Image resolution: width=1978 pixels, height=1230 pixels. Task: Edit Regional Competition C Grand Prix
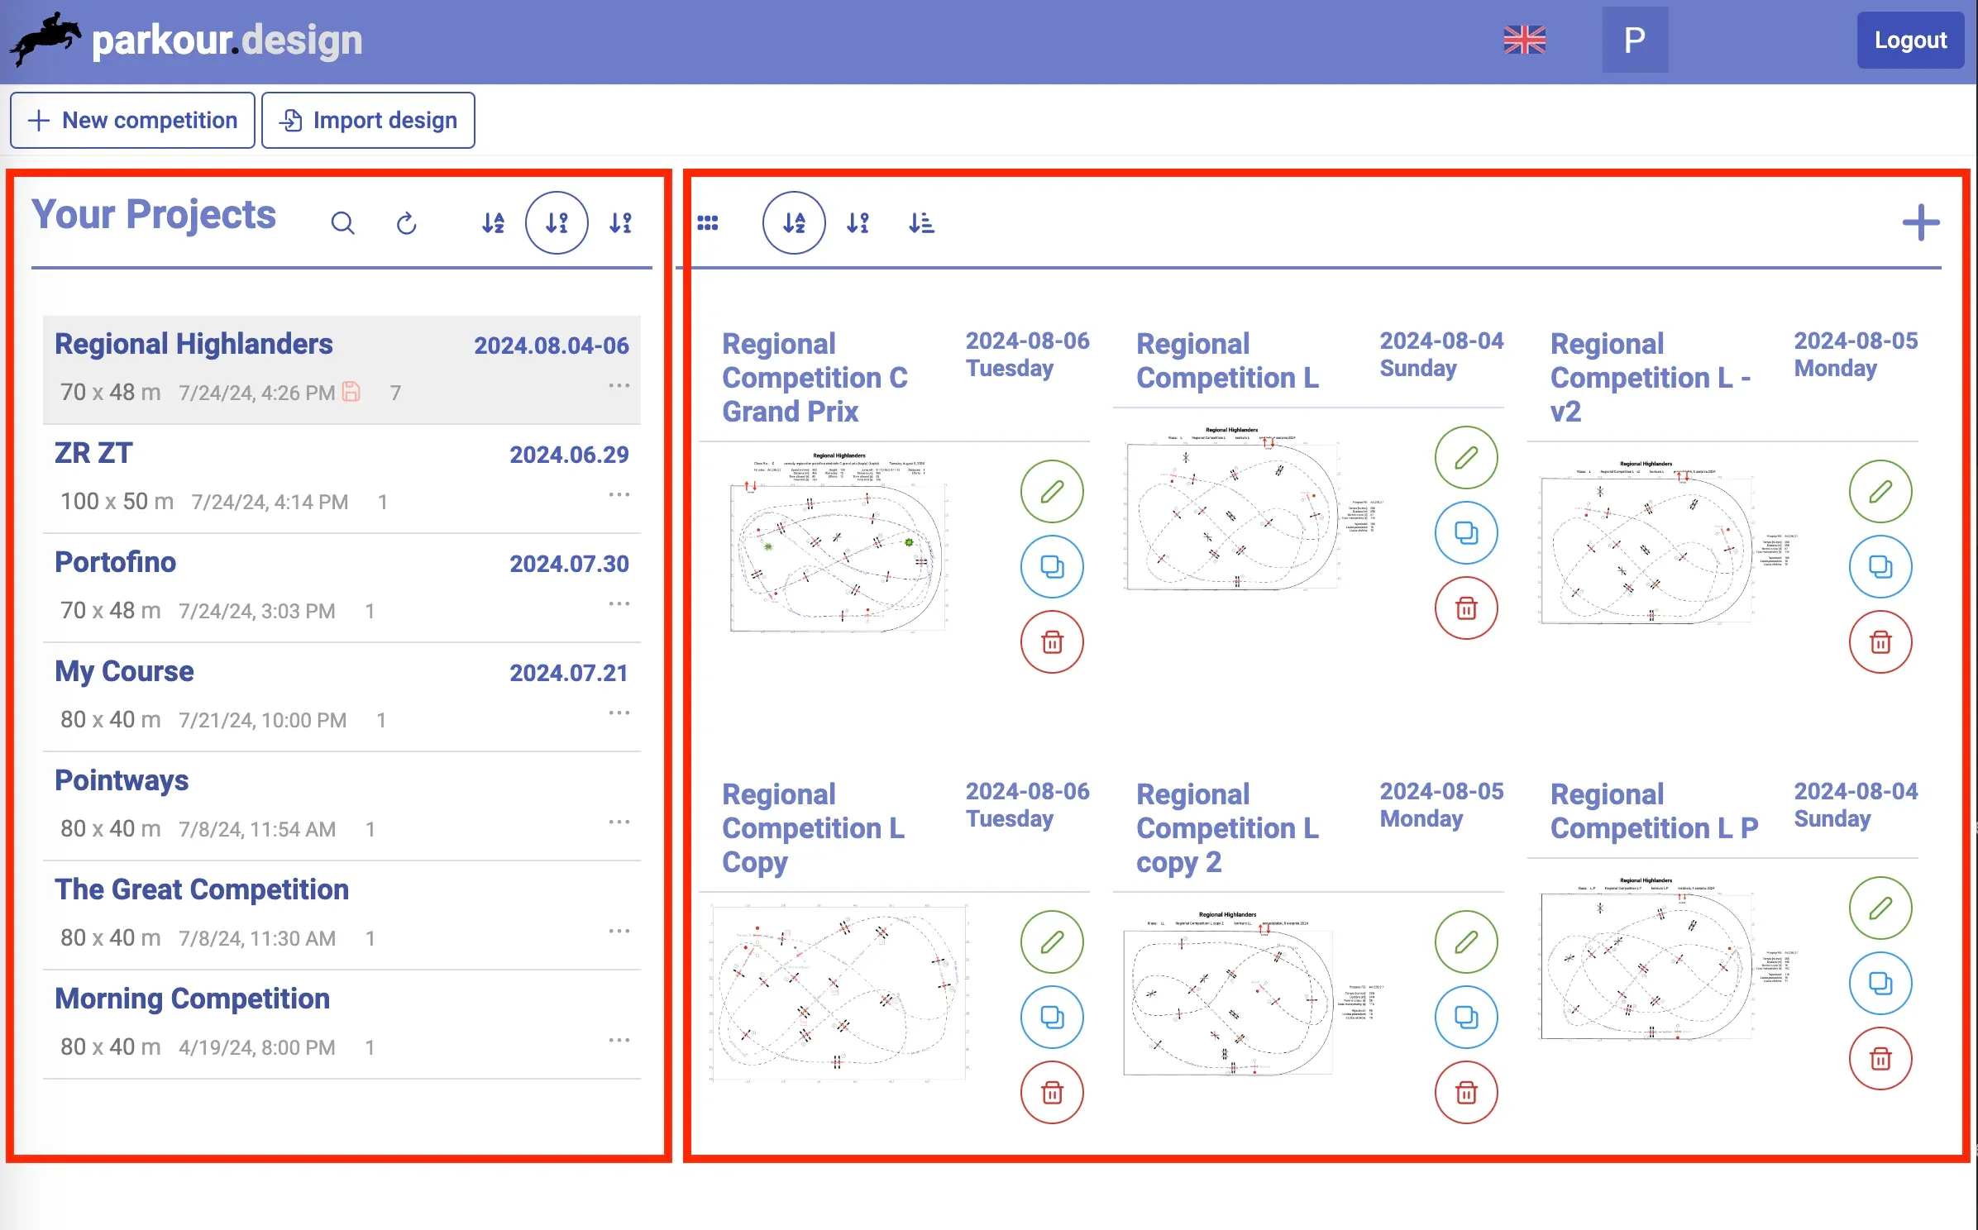1052,492
